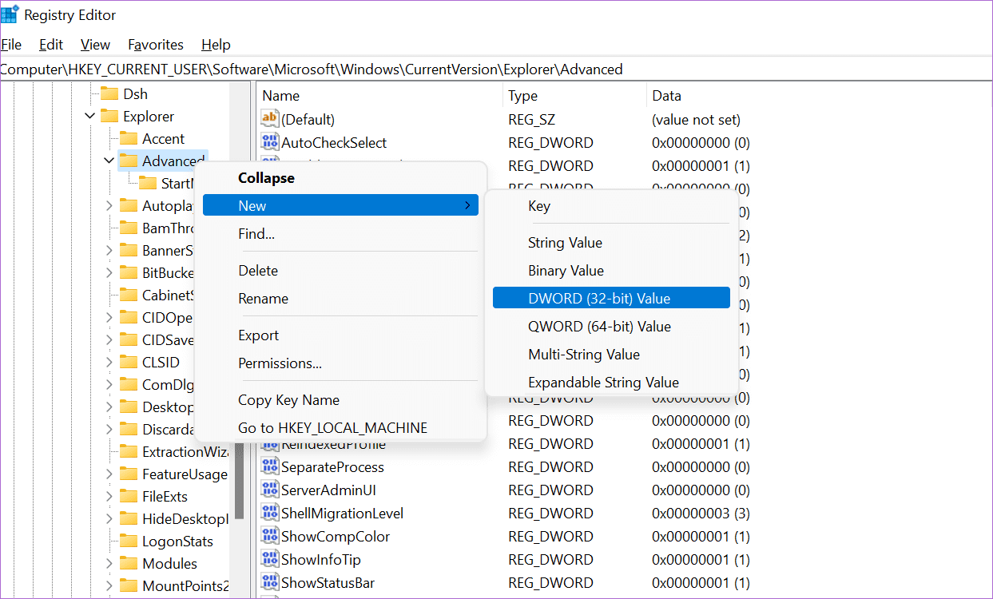Image resolution: width=993 pixels, height=599 pixels.
Task: Open the Help menu
Action: coord(216,45)
